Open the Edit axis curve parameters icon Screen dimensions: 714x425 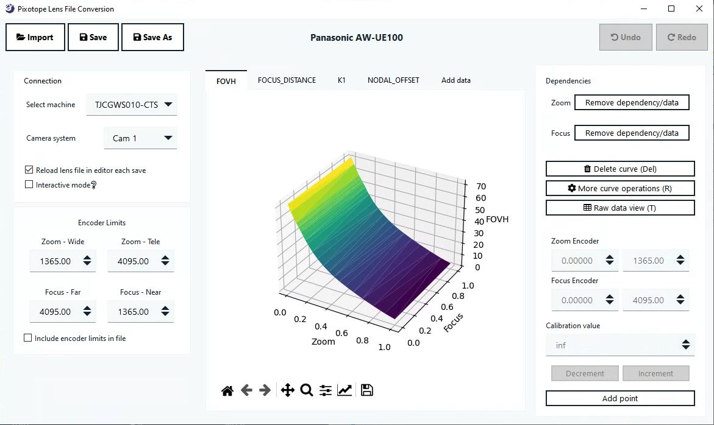click(x=345, y=390)
